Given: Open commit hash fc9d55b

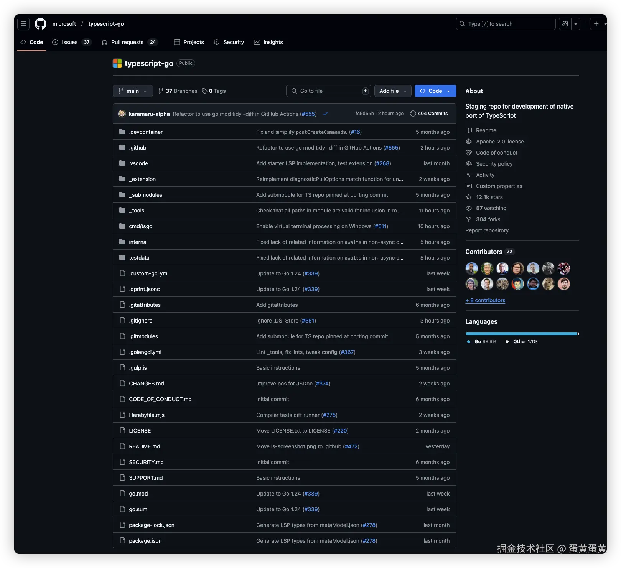Looking at the screenshot, I should click(364, 114).
